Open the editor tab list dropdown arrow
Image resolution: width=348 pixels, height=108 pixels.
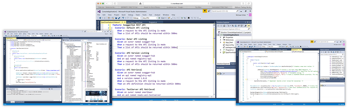click(214, 22)
